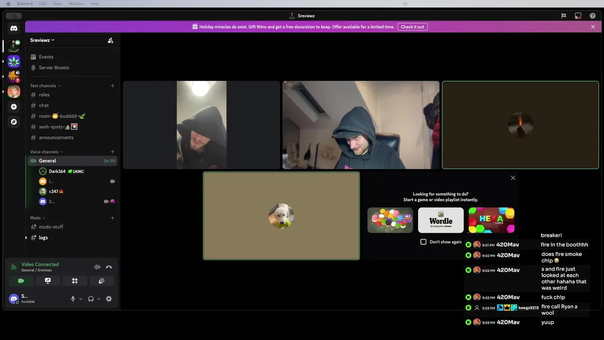Viewport: 604px width, 340px height.
Task: Click Video Connected status text
Action: (x=40, y=264)
